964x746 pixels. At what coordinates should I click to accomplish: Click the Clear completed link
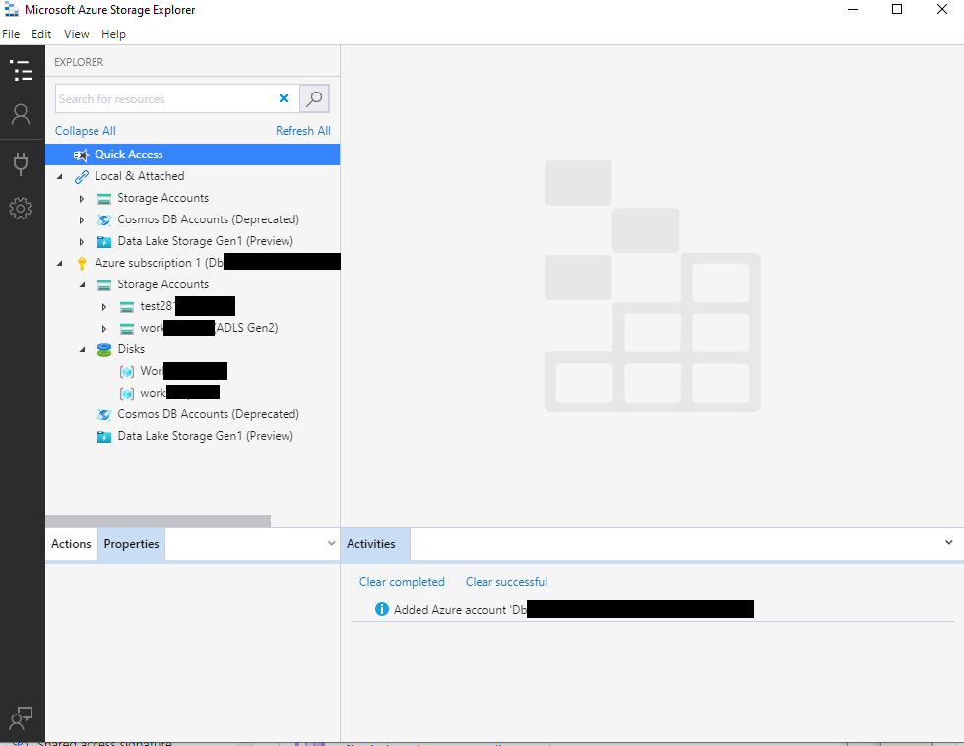click(x=402, y=582)
